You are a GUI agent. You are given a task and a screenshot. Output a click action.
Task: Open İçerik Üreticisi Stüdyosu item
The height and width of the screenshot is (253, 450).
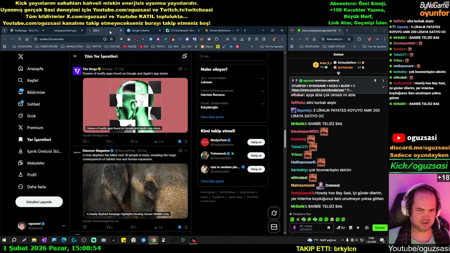coord(40,151)
